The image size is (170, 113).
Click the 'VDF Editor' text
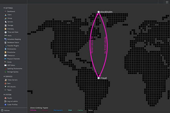(11, 65)
